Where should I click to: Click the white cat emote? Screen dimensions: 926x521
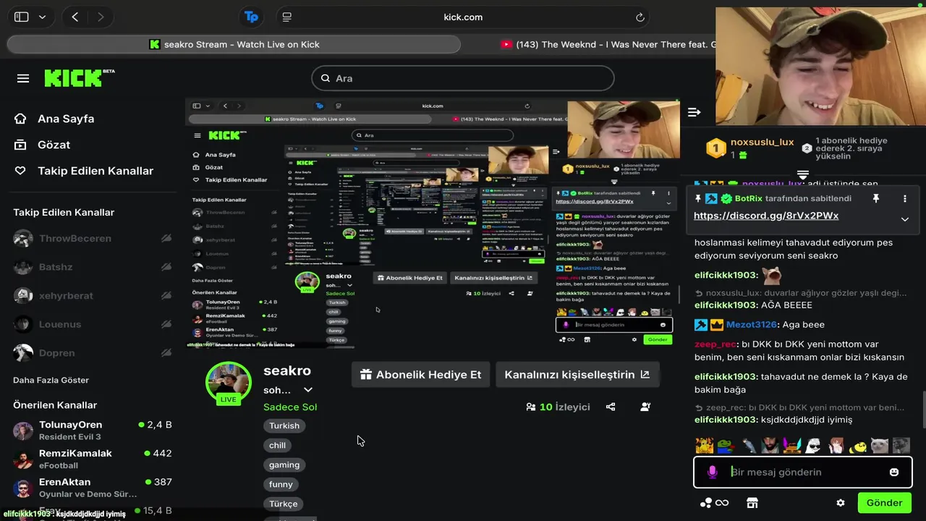pyautogui.click(x=879, y=446)
